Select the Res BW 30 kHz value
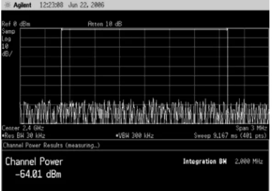 click(x=23, y=135)
